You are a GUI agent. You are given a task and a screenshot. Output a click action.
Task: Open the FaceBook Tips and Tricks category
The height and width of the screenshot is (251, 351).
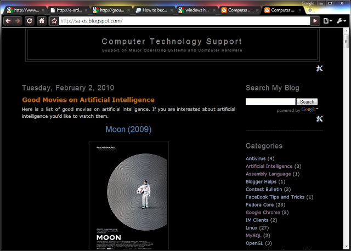[x=275, y=197]
